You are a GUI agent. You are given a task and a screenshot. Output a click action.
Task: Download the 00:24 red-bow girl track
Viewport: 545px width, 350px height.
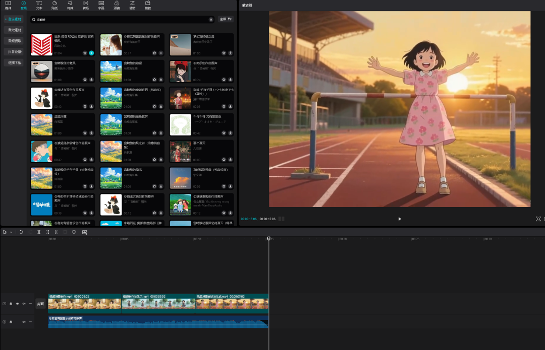point(230,80)
